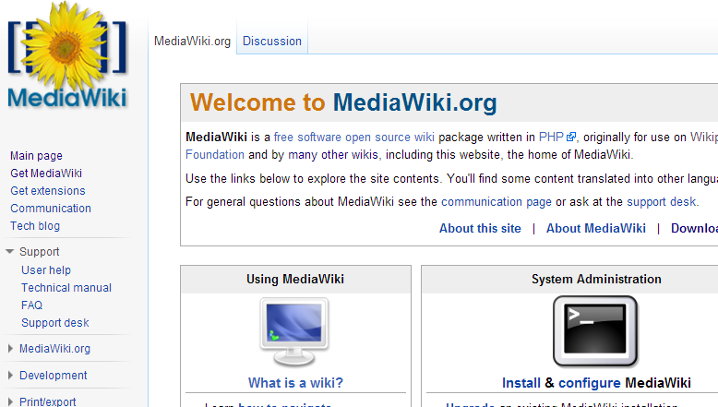Click the MediaWiki sunflower logo

[66, 56]
